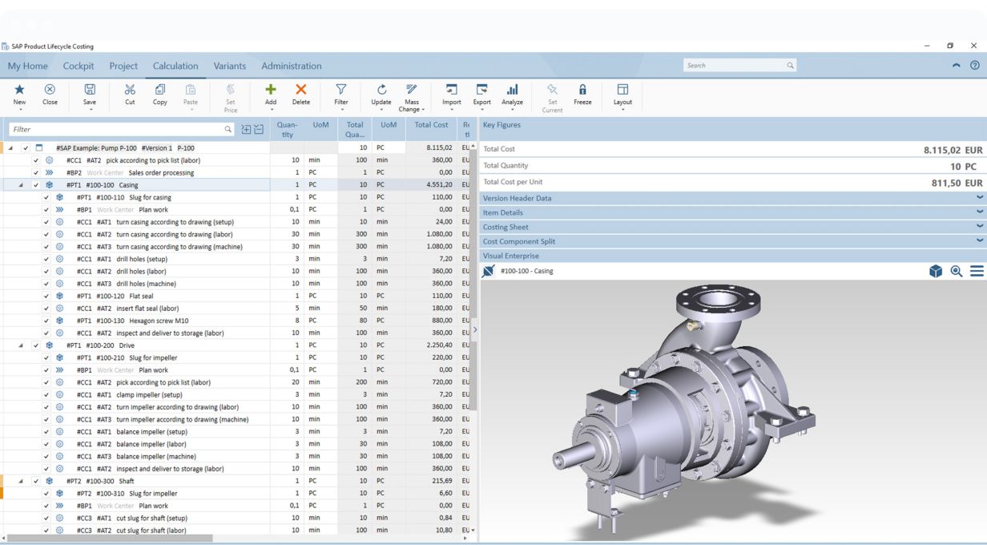Click the Freeze lock icon
The height and width of the screenshot is (545, 987).
click(582, 91)
